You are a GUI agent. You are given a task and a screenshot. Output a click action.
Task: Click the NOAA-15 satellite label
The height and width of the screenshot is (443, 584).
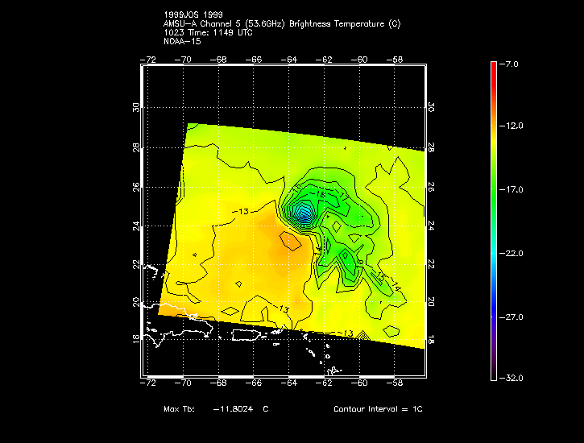click(181, 41)
